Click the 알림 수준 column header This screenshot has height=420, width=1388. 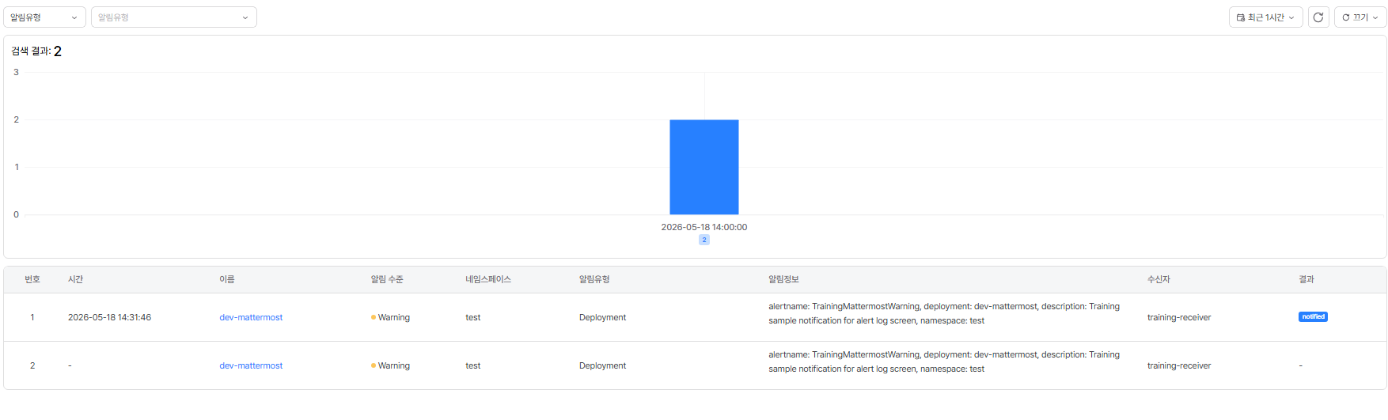click(x=387, y=279)
